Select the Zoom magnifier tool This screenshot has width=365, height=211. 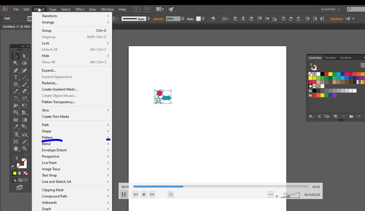(x=24, y=148)
